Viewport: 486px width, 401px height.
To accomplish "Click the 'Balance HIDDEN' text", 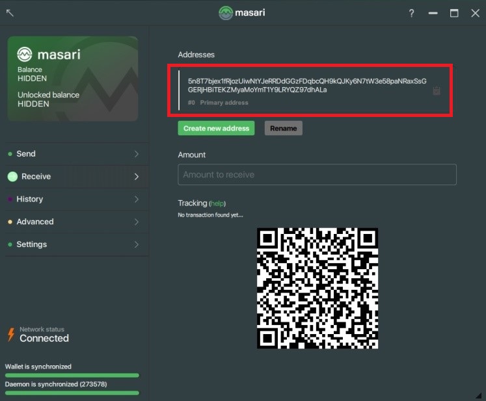I will [32, 74].
